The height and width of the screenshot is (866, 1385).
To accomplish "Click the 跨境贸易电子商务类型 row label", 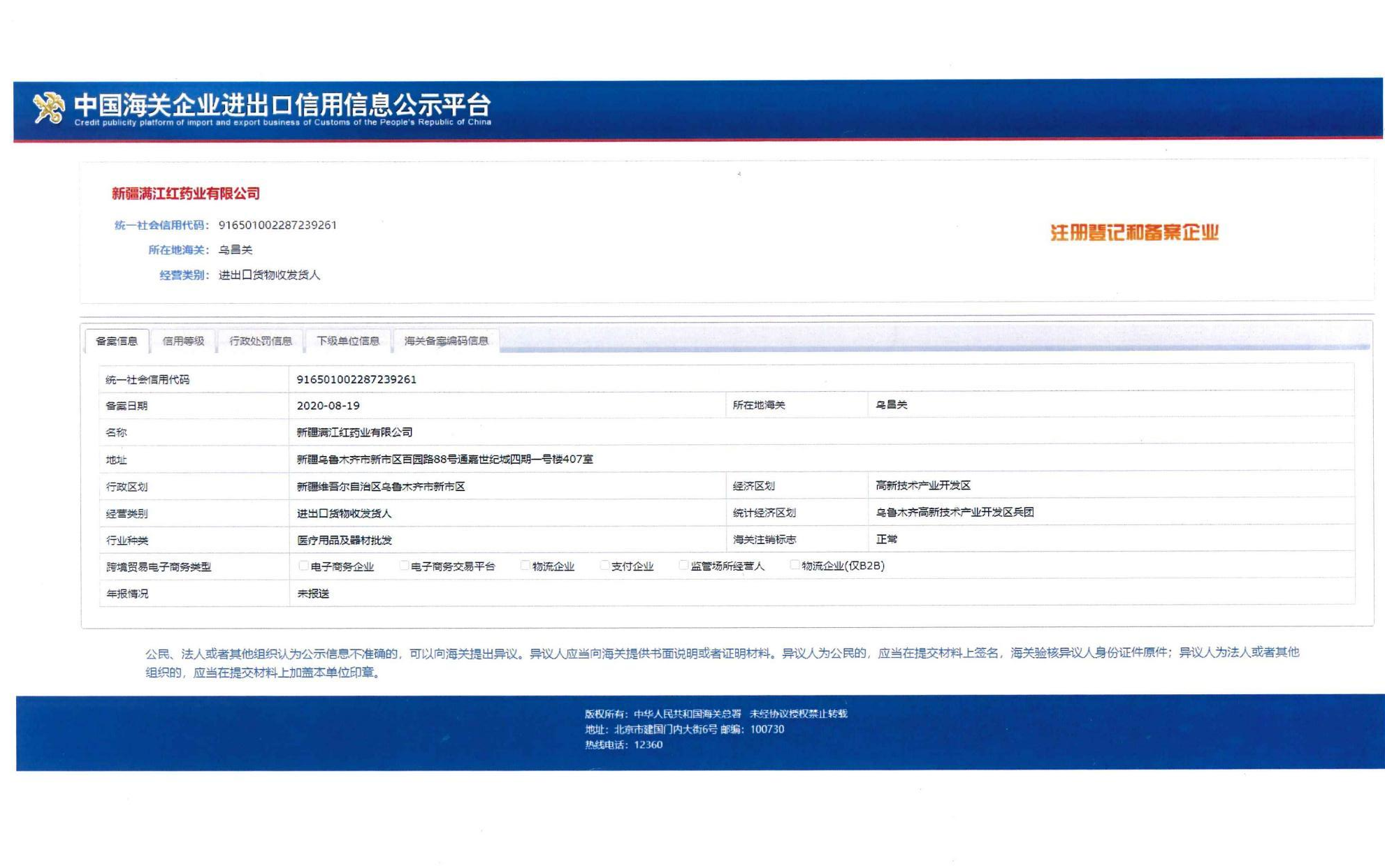I will tap(158, 566).
